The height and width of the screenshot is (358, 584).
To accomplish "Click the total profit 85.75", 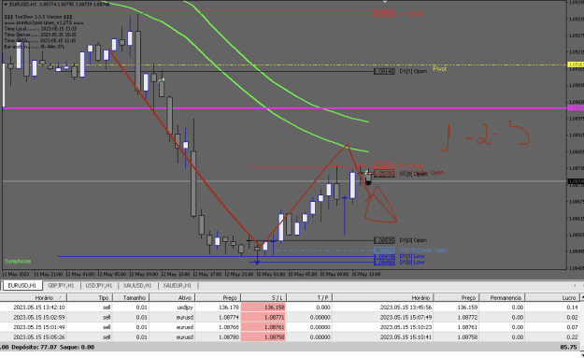I will (x=568, y=347).
